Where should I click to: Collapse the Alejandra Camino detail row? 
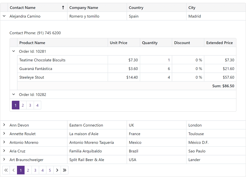[x=4, y=16]
